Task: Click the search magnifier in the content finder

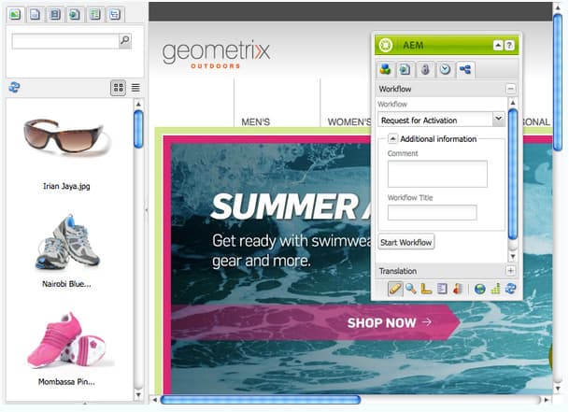Action: (125, 41)
